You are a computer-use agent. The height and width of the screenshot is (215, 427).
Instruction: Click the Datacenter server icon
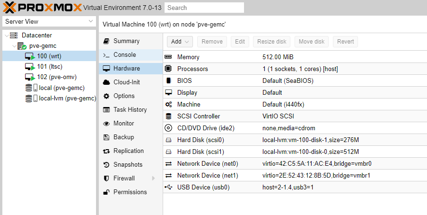[14, 35]
